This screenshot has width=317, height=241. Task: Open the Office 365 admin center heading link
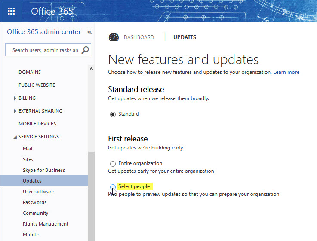[44, 32]
